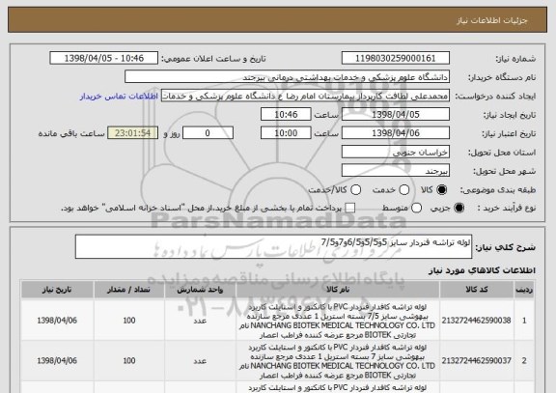Tick the Islamic treasury bonds payment checkbox
This screenshot has width=556, height=393.
click(350, 208)
